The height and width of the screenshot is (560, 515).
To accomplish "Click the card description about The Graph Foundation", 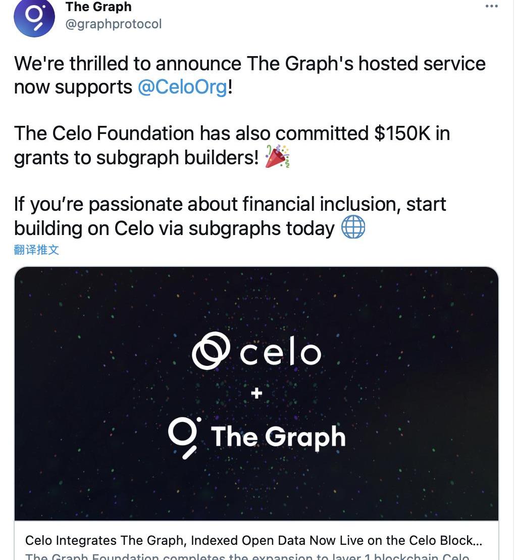I will pyautogui.click(x=247, y=556).
